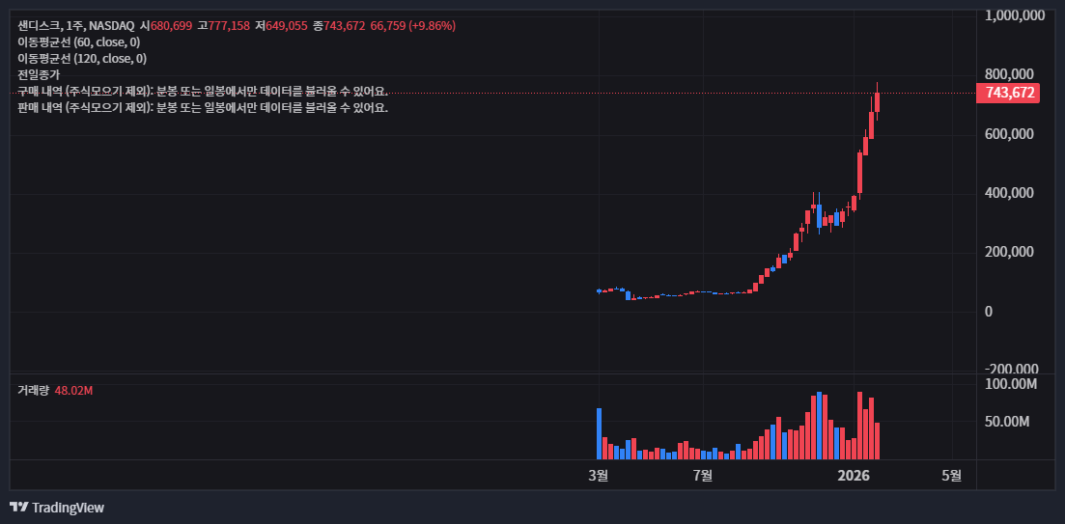Click the 7월 label on time axis
Viewport: 1065px width, 524px height.
(x=703, y=475)
